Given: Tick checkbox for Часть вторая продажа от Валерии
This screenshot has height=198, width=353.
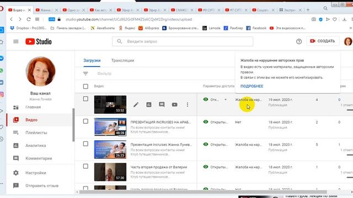Looking at the screenshot, I should coord(85,166).
